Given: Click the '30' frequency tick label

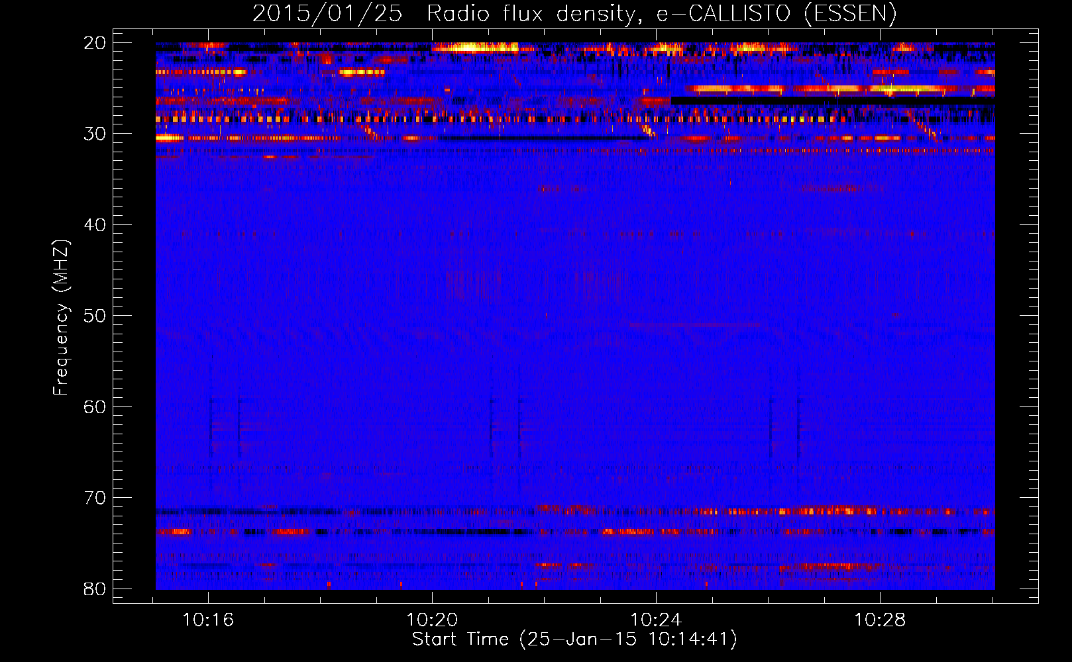Looking at the screenshot, I should [95, 134].
